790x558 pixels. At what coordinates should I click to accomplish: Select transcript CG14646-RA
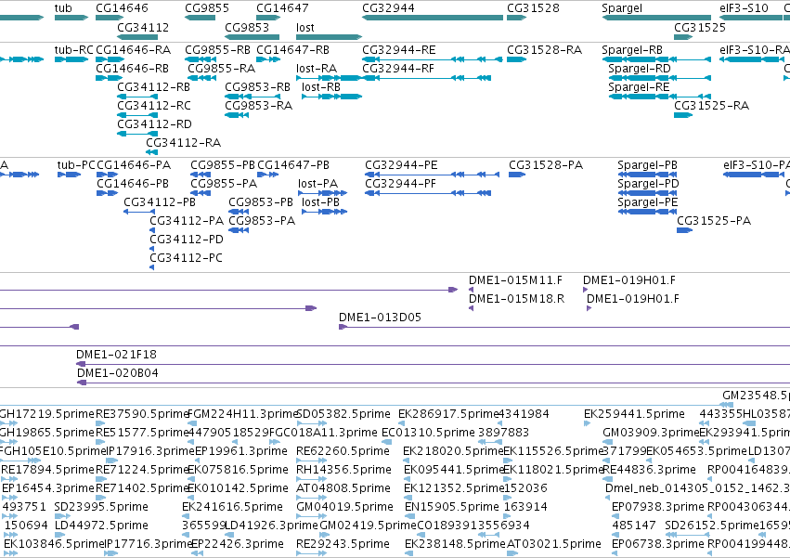[134, 50]
